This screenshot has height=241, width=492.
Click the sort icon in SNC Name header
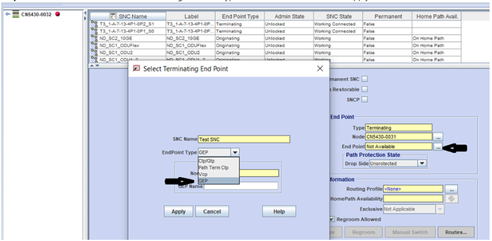pos(114,16)
